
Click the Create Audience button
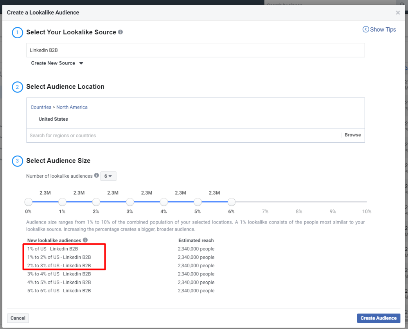(x=378, y=318)
